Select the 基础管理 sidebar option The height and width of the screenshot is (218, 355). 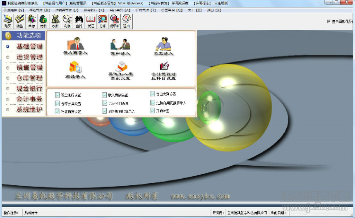pos(29,46)
